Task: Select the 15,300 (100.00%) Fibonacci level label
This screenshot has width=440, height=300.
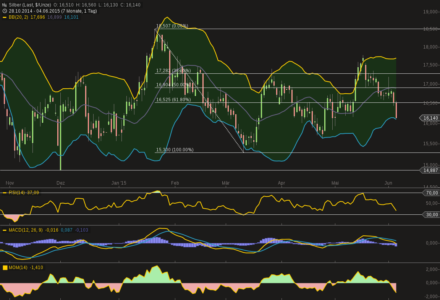Action: tap(175, 150)
